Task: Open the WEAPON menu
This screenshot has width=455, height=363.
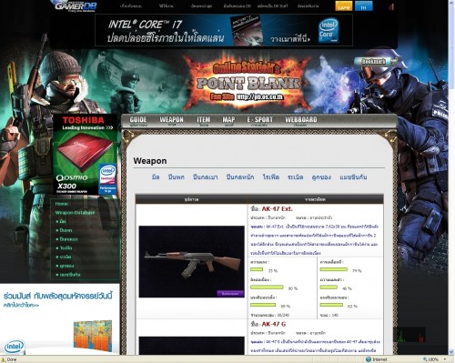Action: coord(172,120)
